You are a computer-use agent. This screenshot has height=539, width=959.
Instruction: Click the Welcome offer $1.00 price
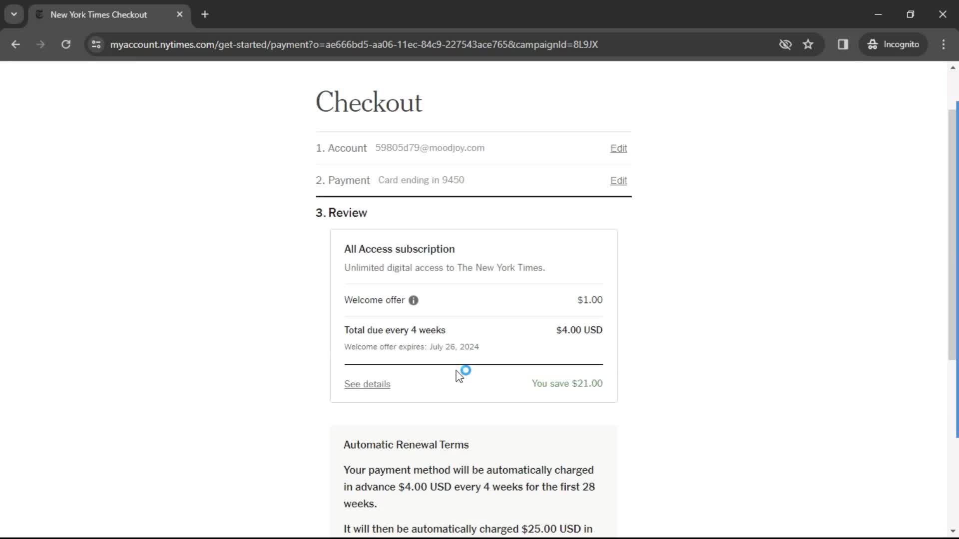pyautogui.click(x=590, y=300)
